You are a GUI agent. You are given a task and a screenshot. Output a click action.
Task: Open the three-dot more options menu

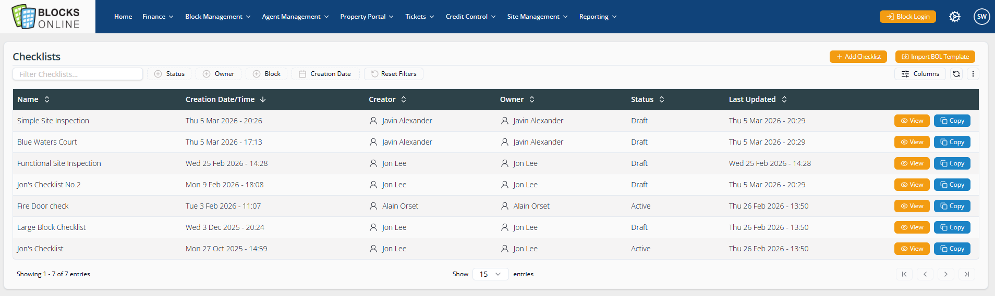(x=973, y=74)
